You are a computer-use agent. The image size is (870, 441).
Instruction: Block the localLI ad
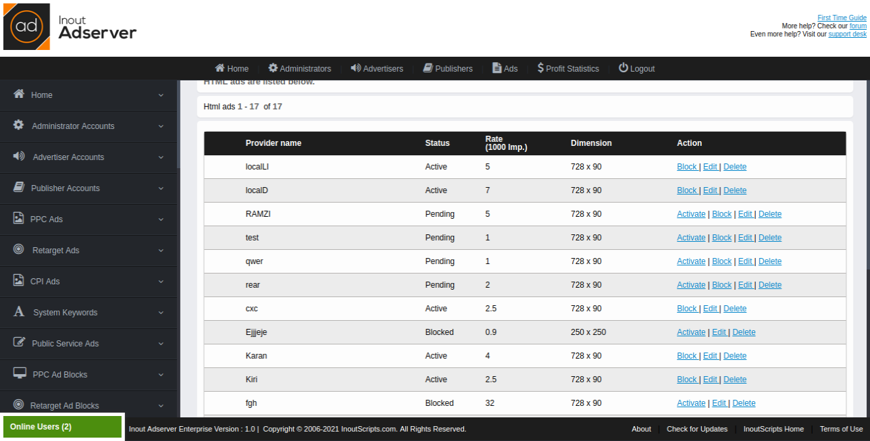(686, 167)
